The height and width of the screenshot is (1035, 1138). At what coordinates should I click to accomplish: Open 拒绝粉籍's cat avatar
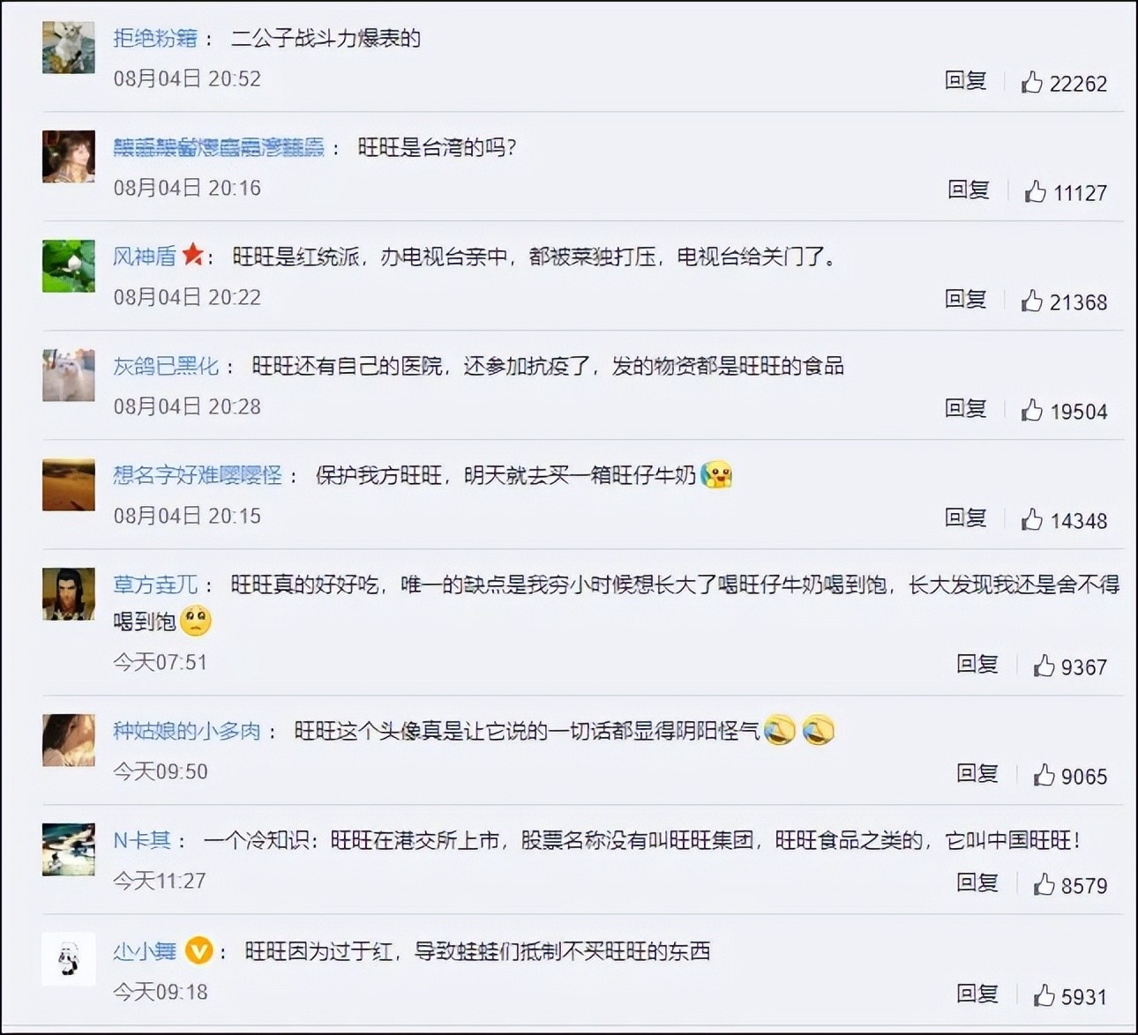click(68, 47)
